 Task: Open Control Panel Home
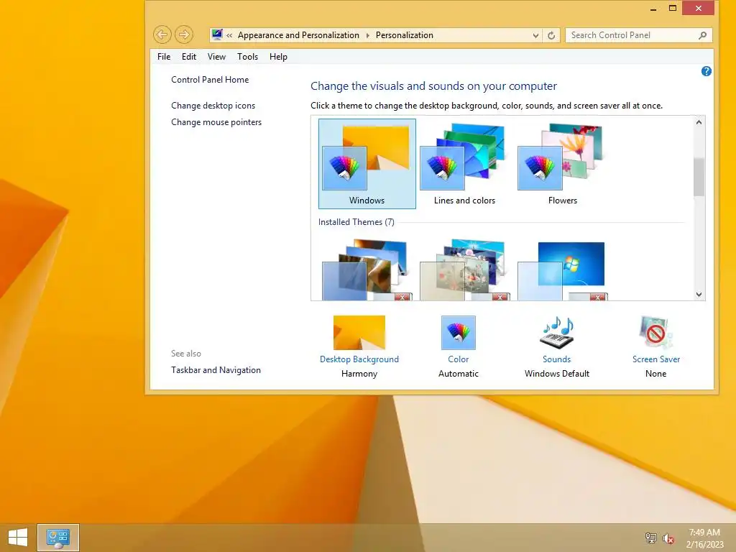(210, 80)
